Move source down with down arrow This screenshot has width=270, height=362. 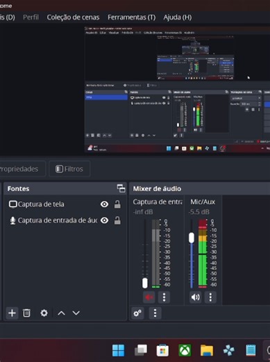pyautogui.click(x=76, y=313)
